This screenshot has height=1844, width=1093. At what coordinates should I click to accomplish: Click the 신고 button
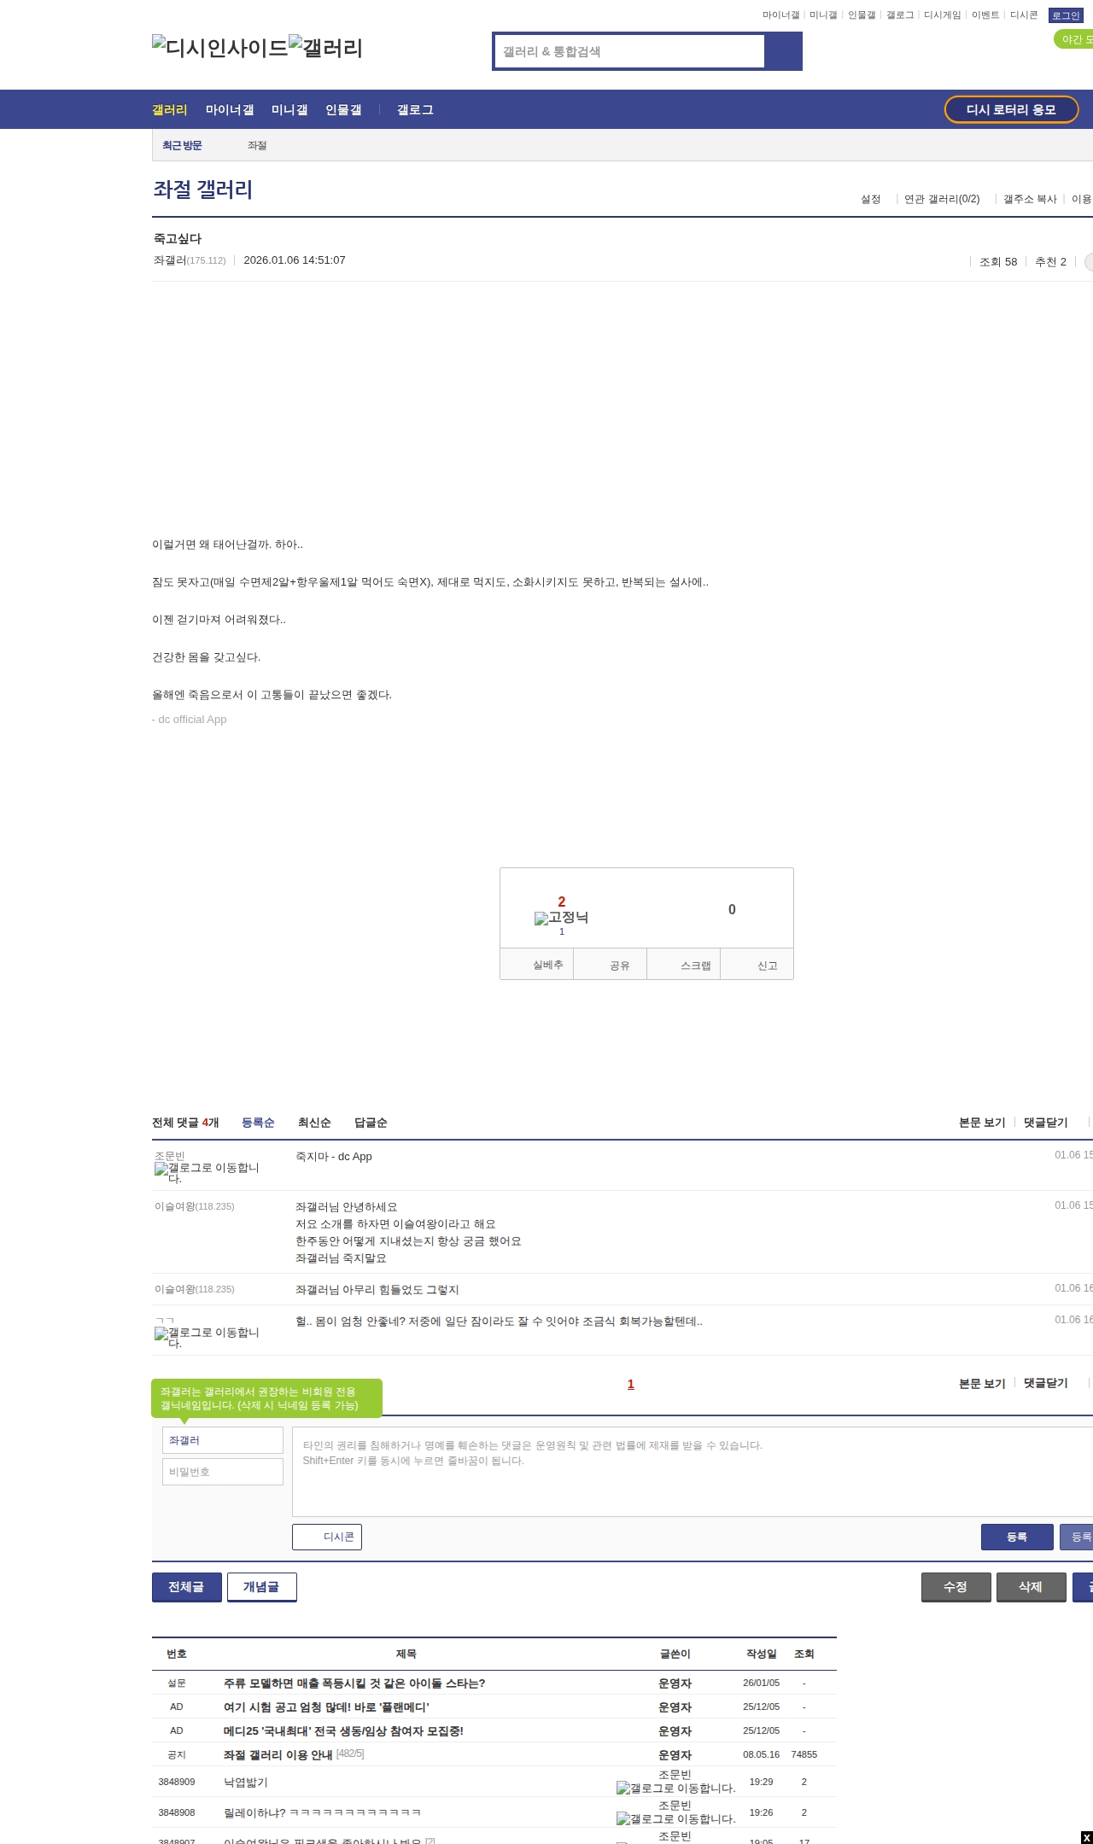click(757, 965)
